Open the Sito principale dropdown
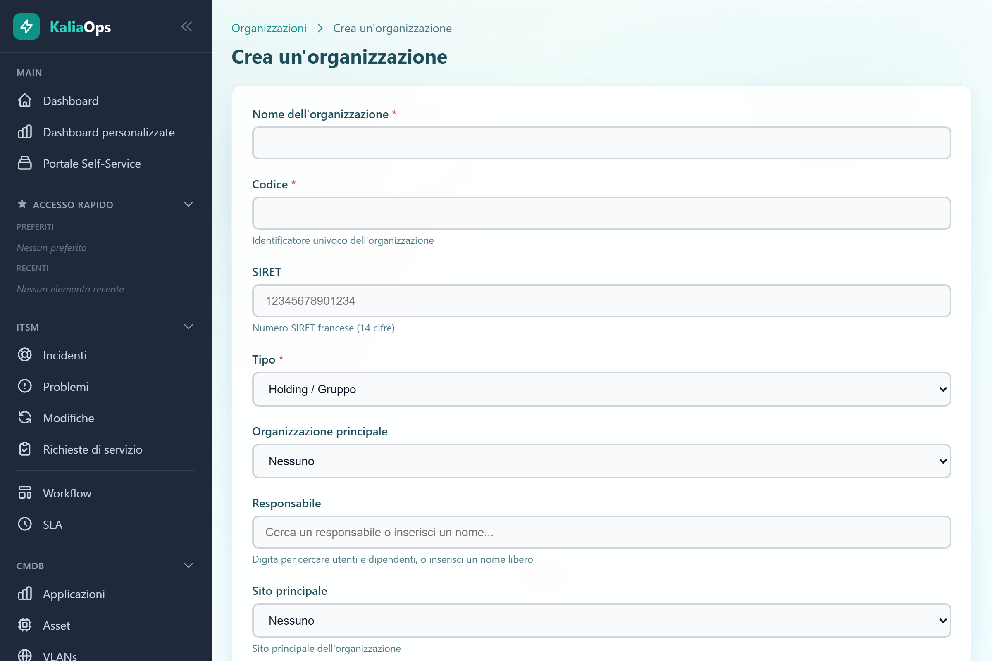 click(601, 620)
